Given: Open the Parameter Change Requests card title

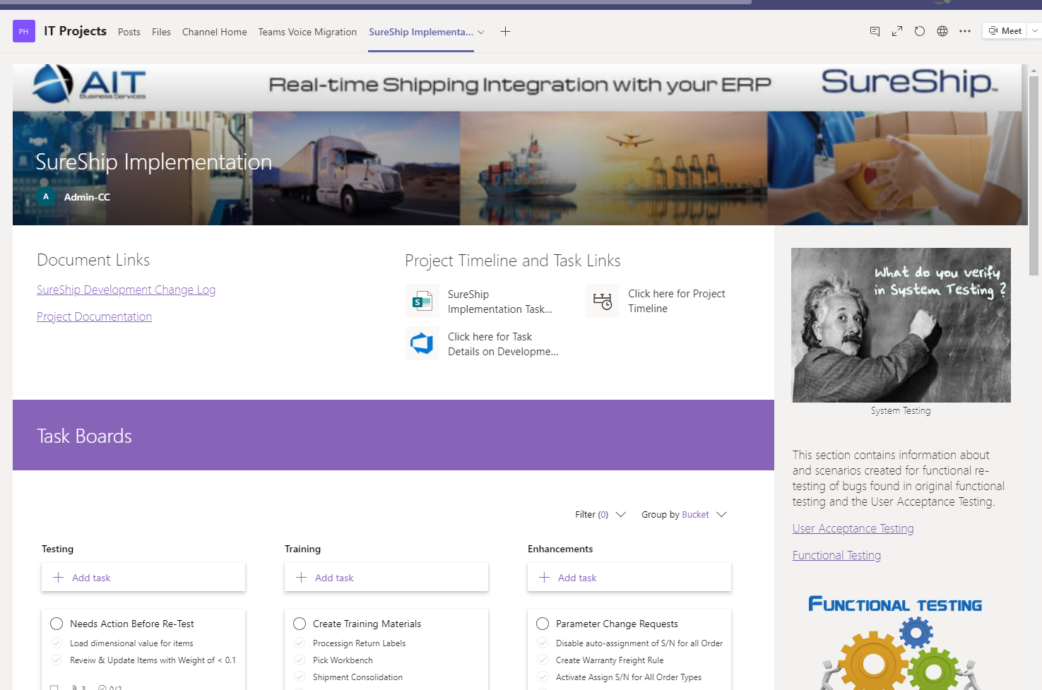Looking at the screenshot, I should pos(617,624).
